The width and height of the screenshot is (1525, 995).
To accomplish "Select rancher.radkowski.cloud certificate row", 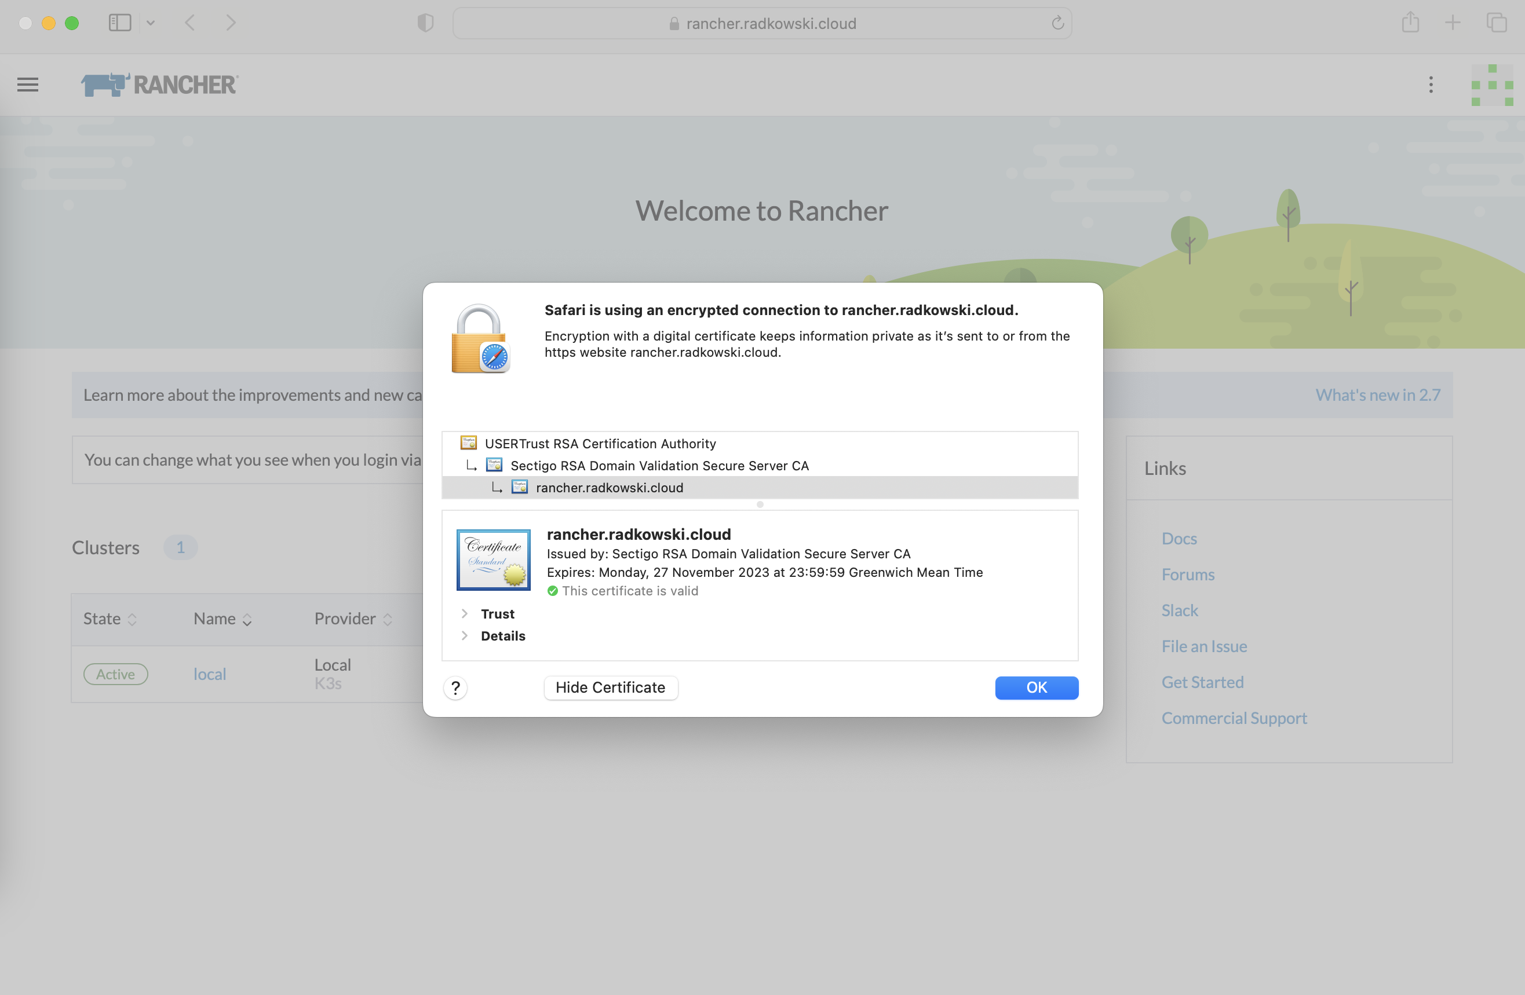I will (760, 487).
